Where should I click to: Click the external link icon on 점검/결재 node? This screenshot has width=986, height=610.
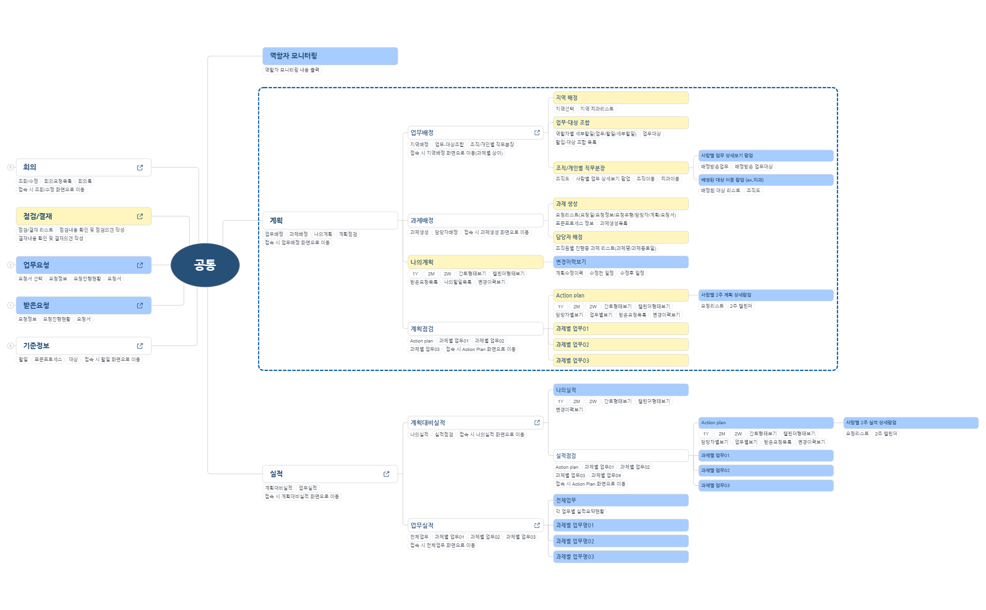(139, 216)
